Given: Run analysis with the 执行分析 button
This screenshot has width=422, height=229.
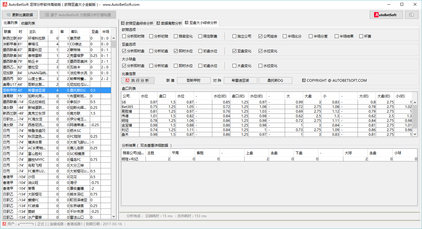Looking at the screenshot, I should coord(138,81).
